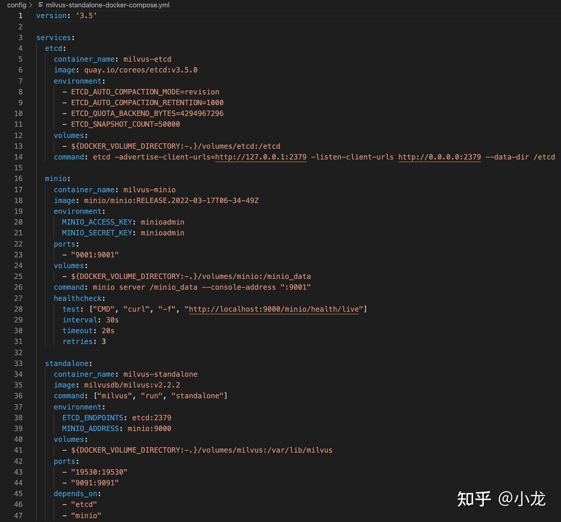561x522 pixels.
Task: Open the config folder breadcrumb
Action: pyautogui.click(x=17, y=5)
